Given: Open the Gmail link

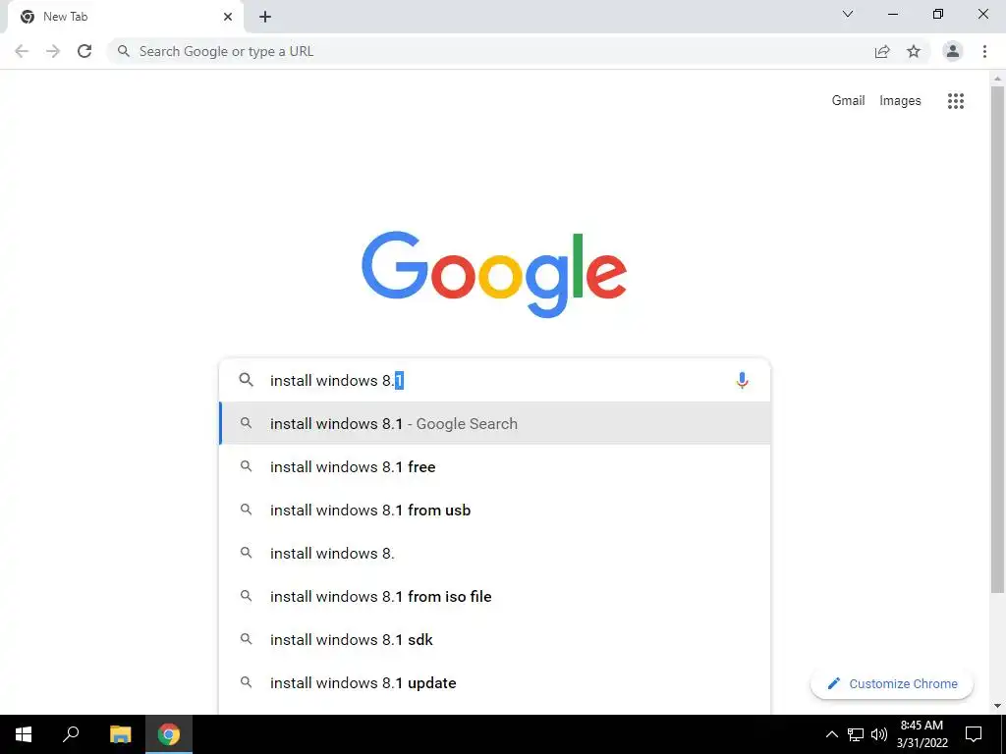Looking at the screenshot, I should coord(848,101).
